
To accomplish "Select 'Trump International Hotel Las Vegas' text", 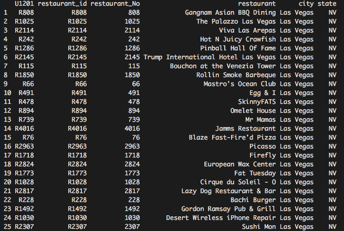I will 210,57.
